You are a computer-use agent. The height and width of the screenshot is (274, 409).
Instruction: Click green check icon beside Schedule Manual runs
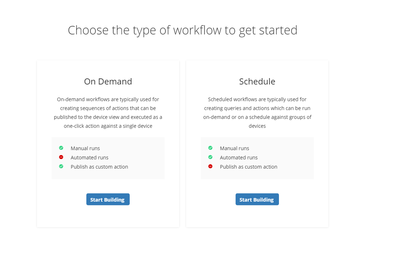click(210, 148)
